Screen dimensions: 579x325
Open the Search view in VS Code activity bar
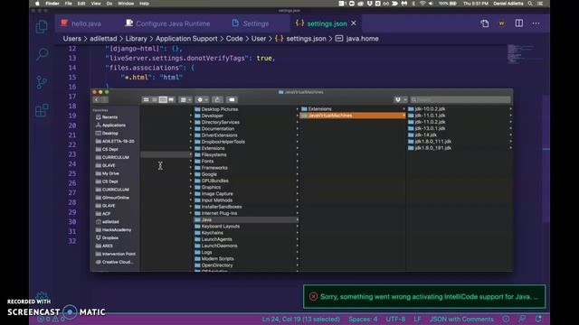tap(43, 54)
